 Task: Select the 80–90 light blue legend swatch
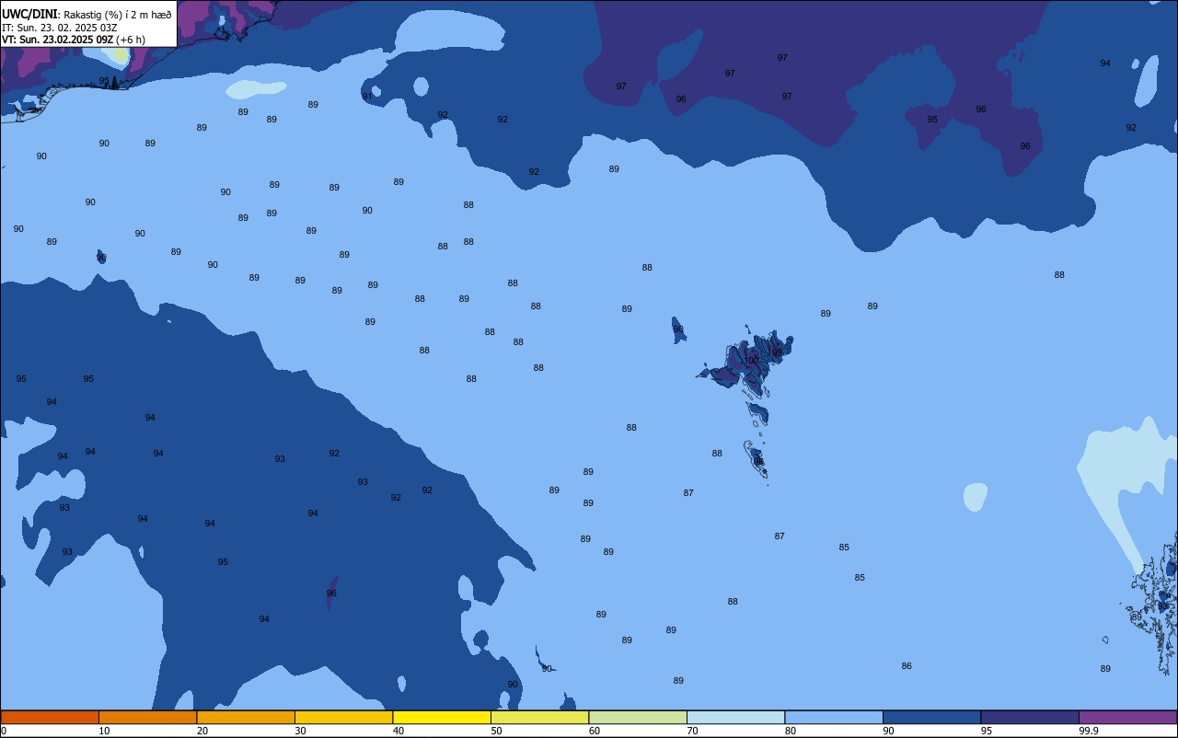coord(834,717)
